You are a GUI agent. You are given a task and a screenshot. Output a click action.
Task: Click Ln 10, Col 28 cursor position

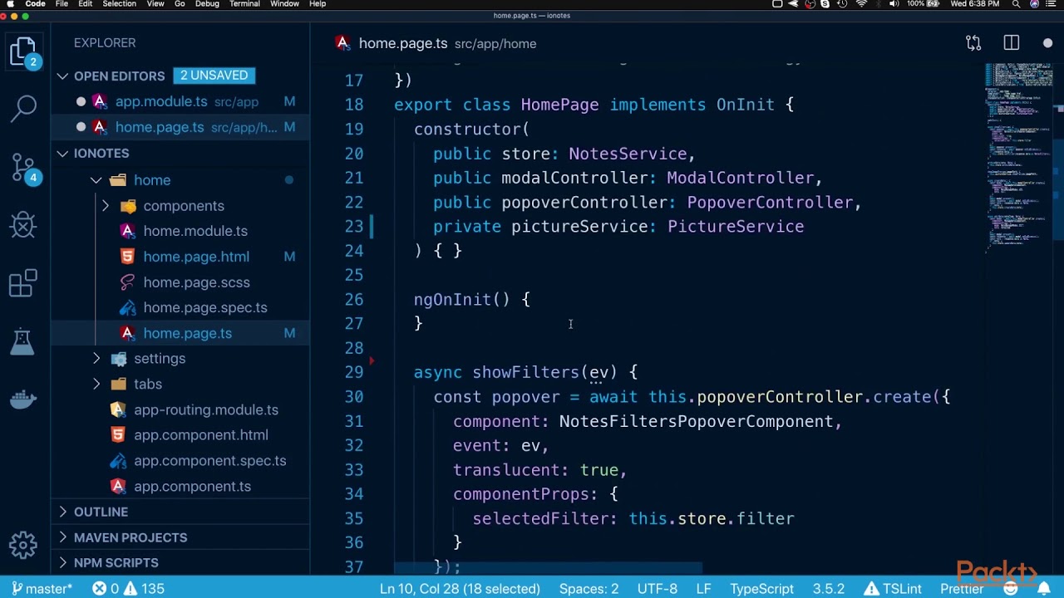(x=460, y=588)
